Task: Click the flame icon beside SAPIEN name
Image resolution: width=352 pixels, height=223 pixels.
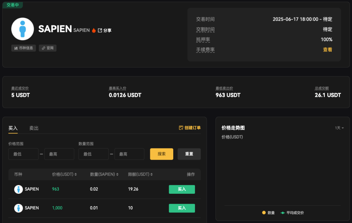Action: [x=93, y=30]
